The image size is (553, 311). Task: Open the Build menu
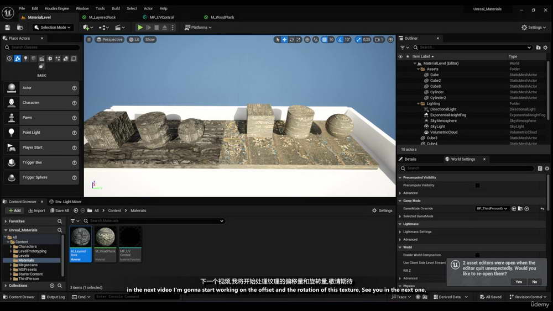116,8
